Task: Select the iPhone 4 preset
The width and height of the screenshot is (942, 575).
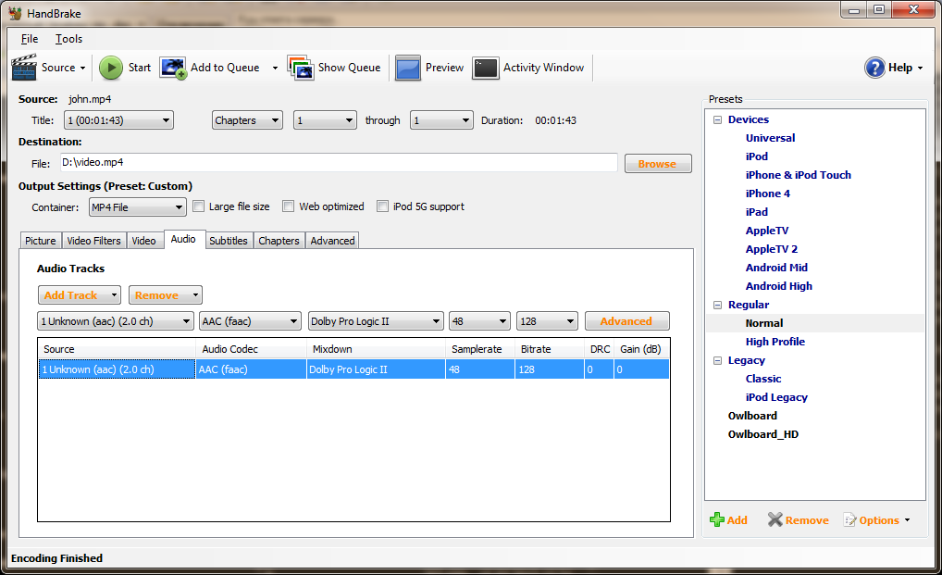Action: coord(768,194)
